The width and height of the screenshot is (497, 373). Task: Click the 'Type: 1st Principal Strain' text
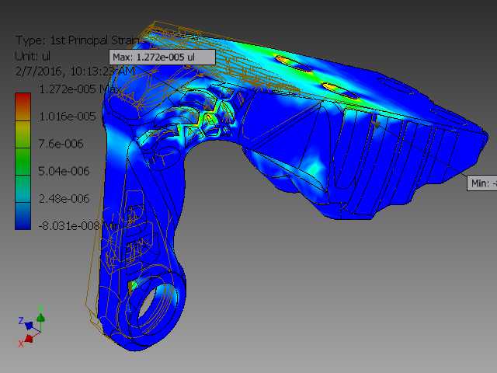tap(78, 40)
